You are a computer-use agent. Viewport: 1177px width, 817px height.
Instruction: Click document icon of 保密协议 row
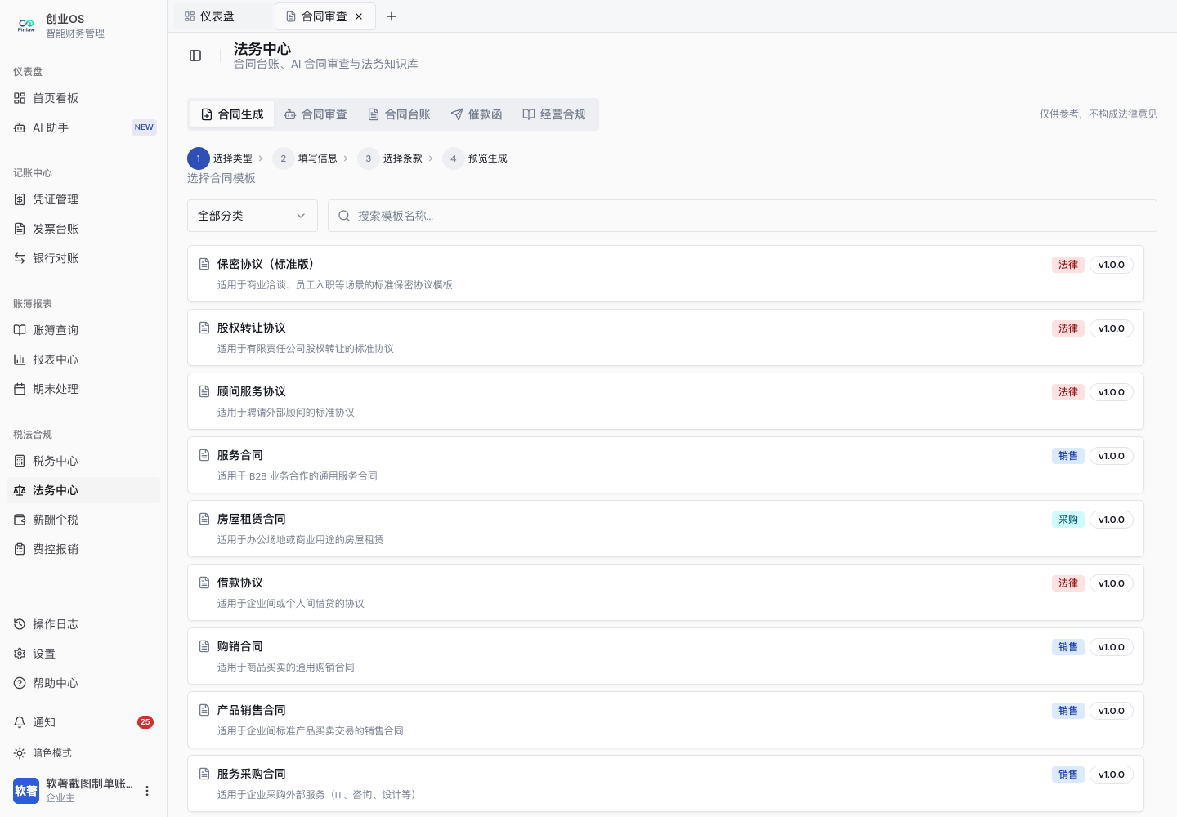point(204,264)
